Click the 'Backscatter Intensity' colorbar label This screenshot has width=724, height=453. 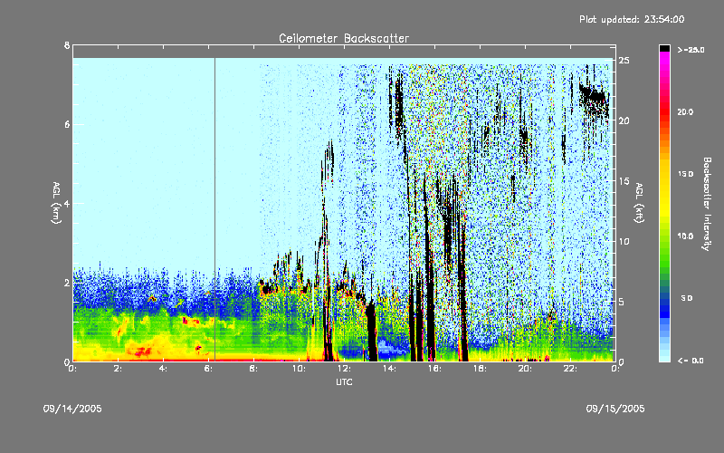[707, 204]
